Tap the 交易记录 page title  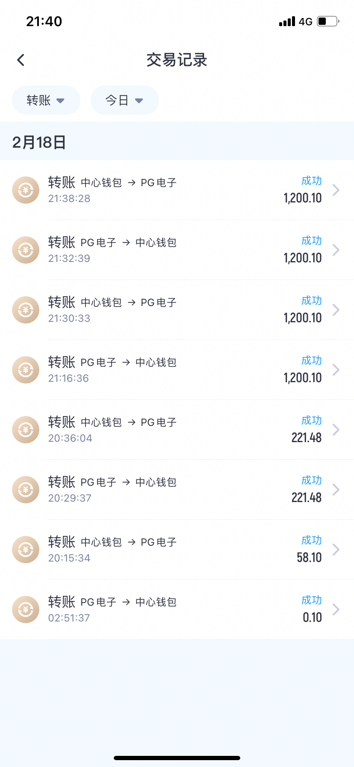click(177, 60)
